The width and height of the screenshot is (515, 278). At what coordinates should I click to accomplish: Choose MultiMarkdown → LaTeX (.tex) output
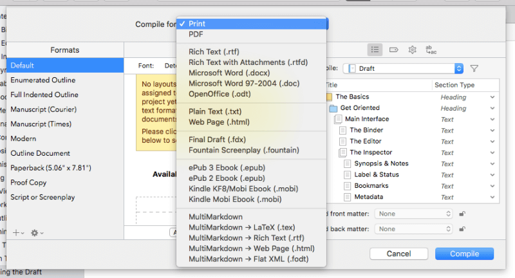point(252,227)
